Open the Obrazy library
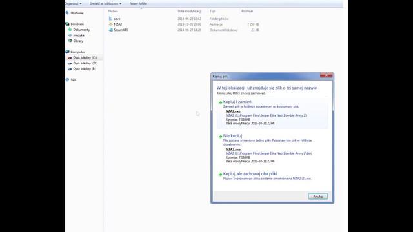This screenshot has width=413, height=232. coord(78,41)
